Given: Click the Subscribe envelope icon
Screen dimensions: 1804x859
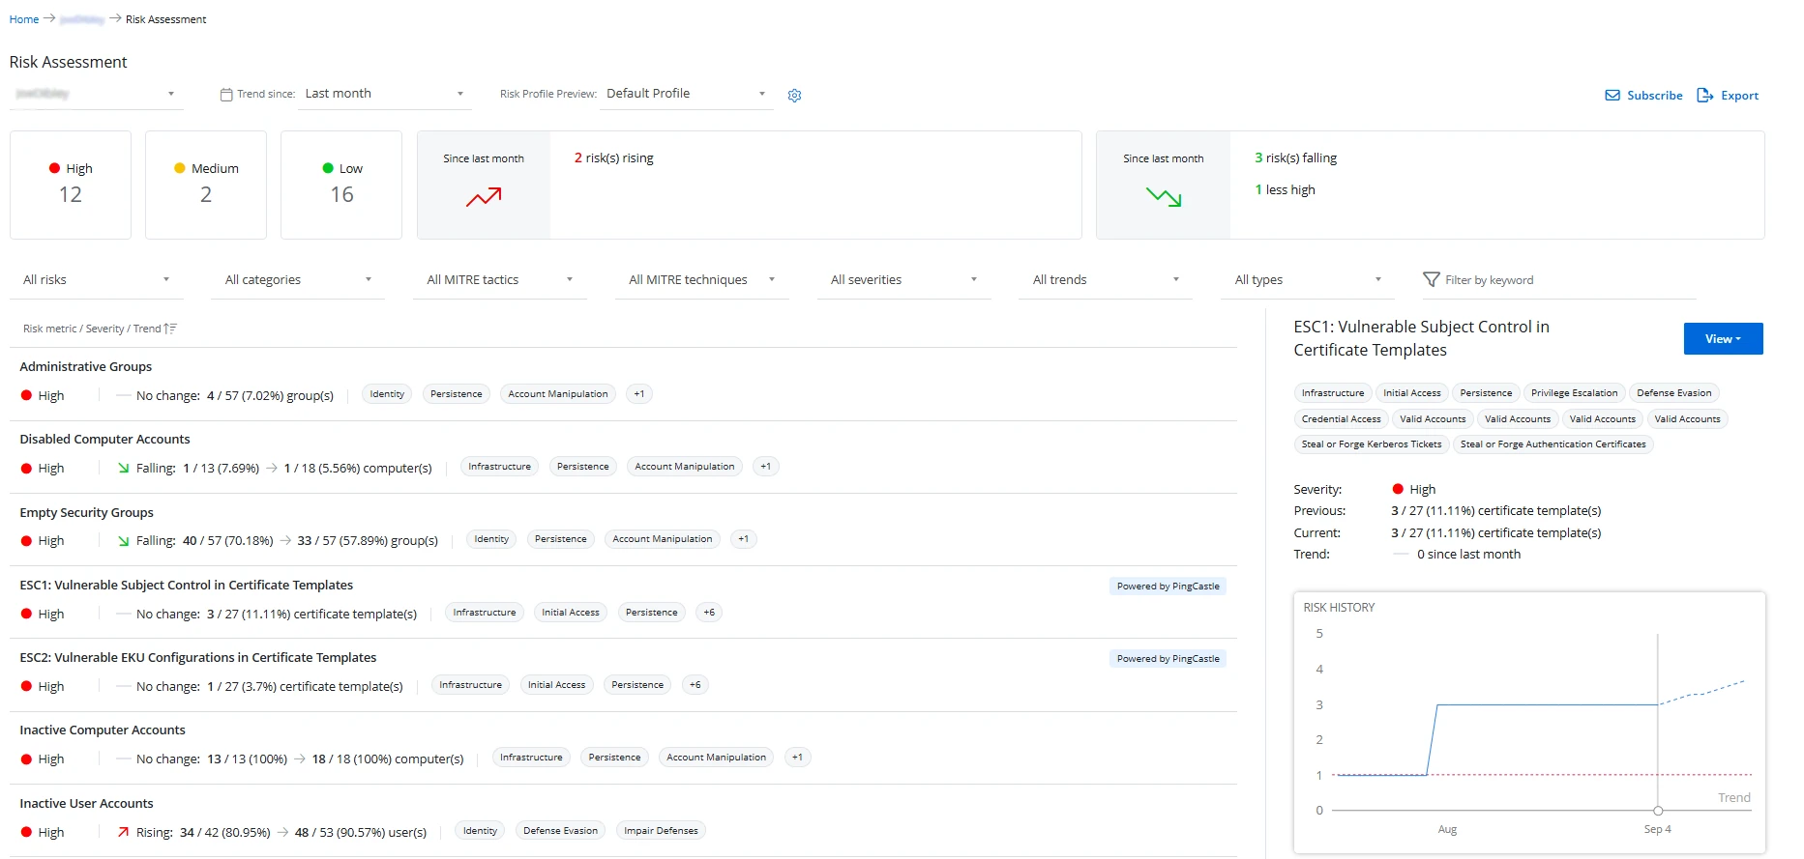Looking at the screenshot, I should 1612,96.
